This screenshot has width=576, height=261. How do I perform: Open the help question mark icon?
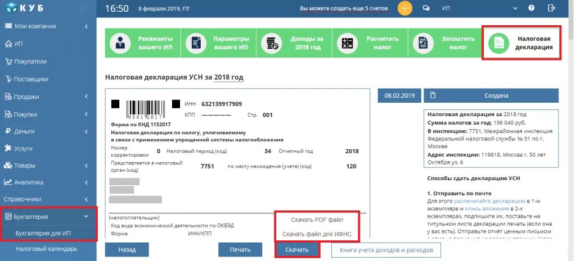[x=531, y=8]
